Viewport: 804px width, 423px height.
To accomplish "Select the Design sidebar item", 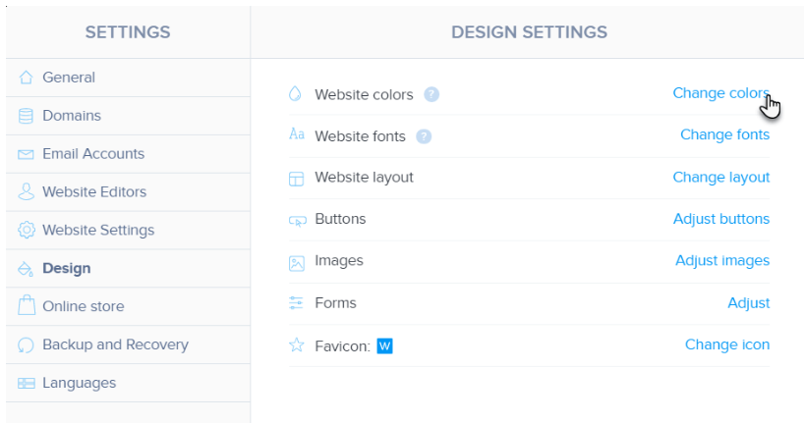I will 128,268.
